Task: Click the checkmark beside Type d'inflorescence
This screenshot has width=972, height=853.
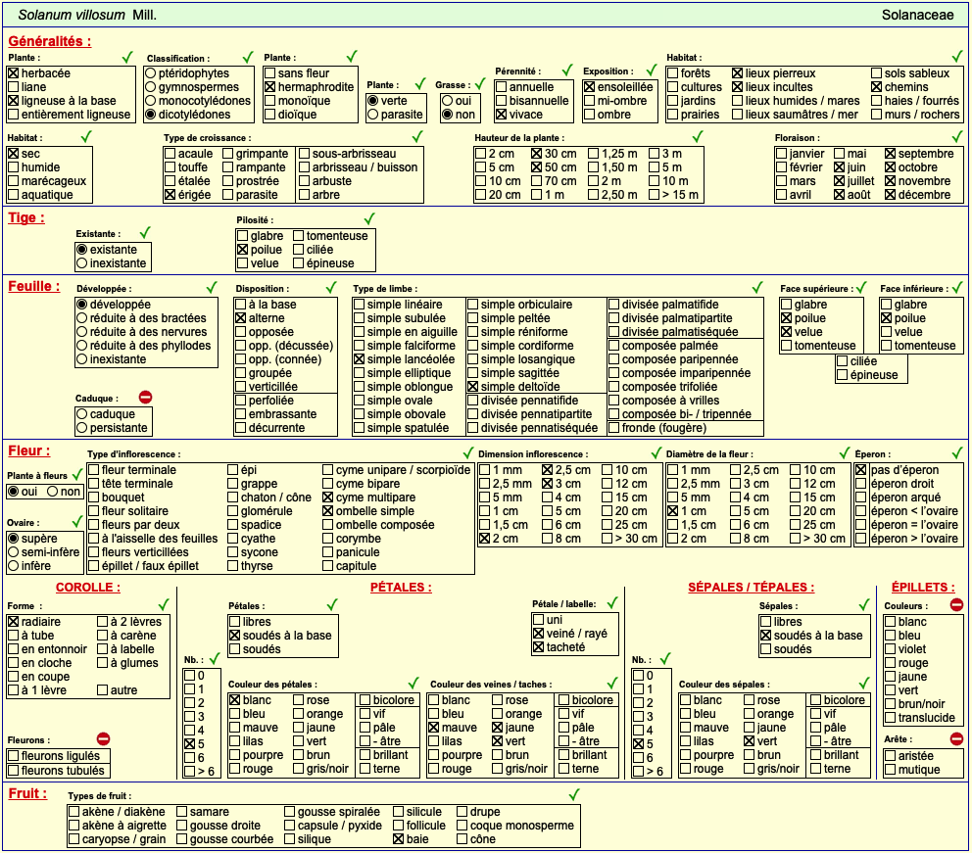Action: coord(468,452)
